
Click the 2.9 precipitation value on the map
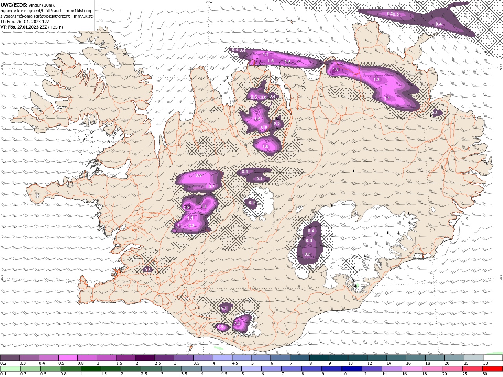click(187, 207)
